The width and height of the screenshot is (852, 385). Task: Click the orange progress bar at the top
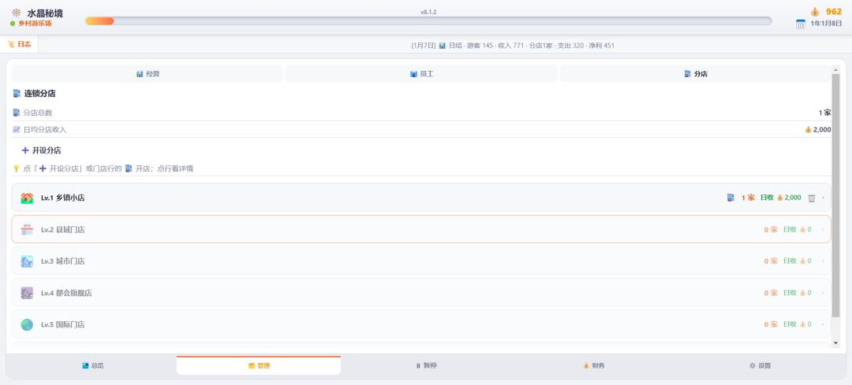pyautogui.click(x=99, y=20)
